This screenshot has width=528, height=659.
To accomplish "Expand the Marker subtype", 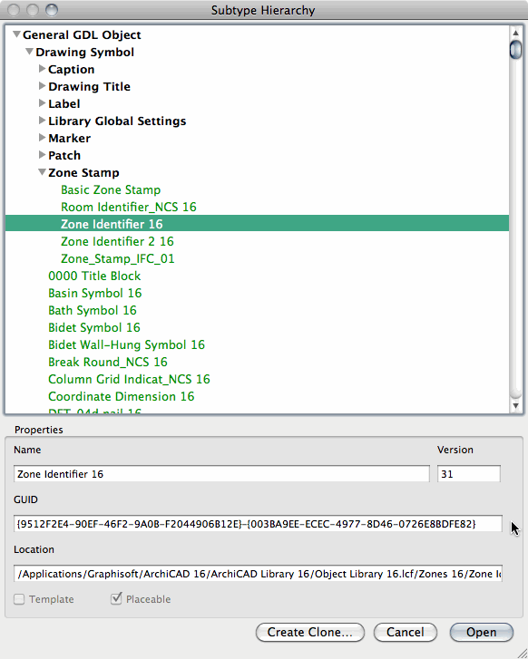I will click(42, 138).
